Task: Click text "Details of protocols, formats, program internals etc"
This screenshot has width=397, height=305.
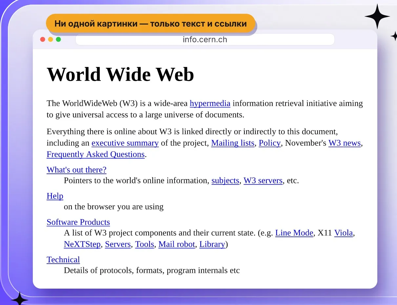Action: [x=152, y=271]
